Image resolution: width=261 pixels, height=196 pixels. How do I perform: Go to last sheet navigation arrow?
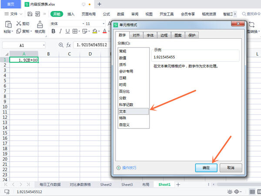coord(28,184)
